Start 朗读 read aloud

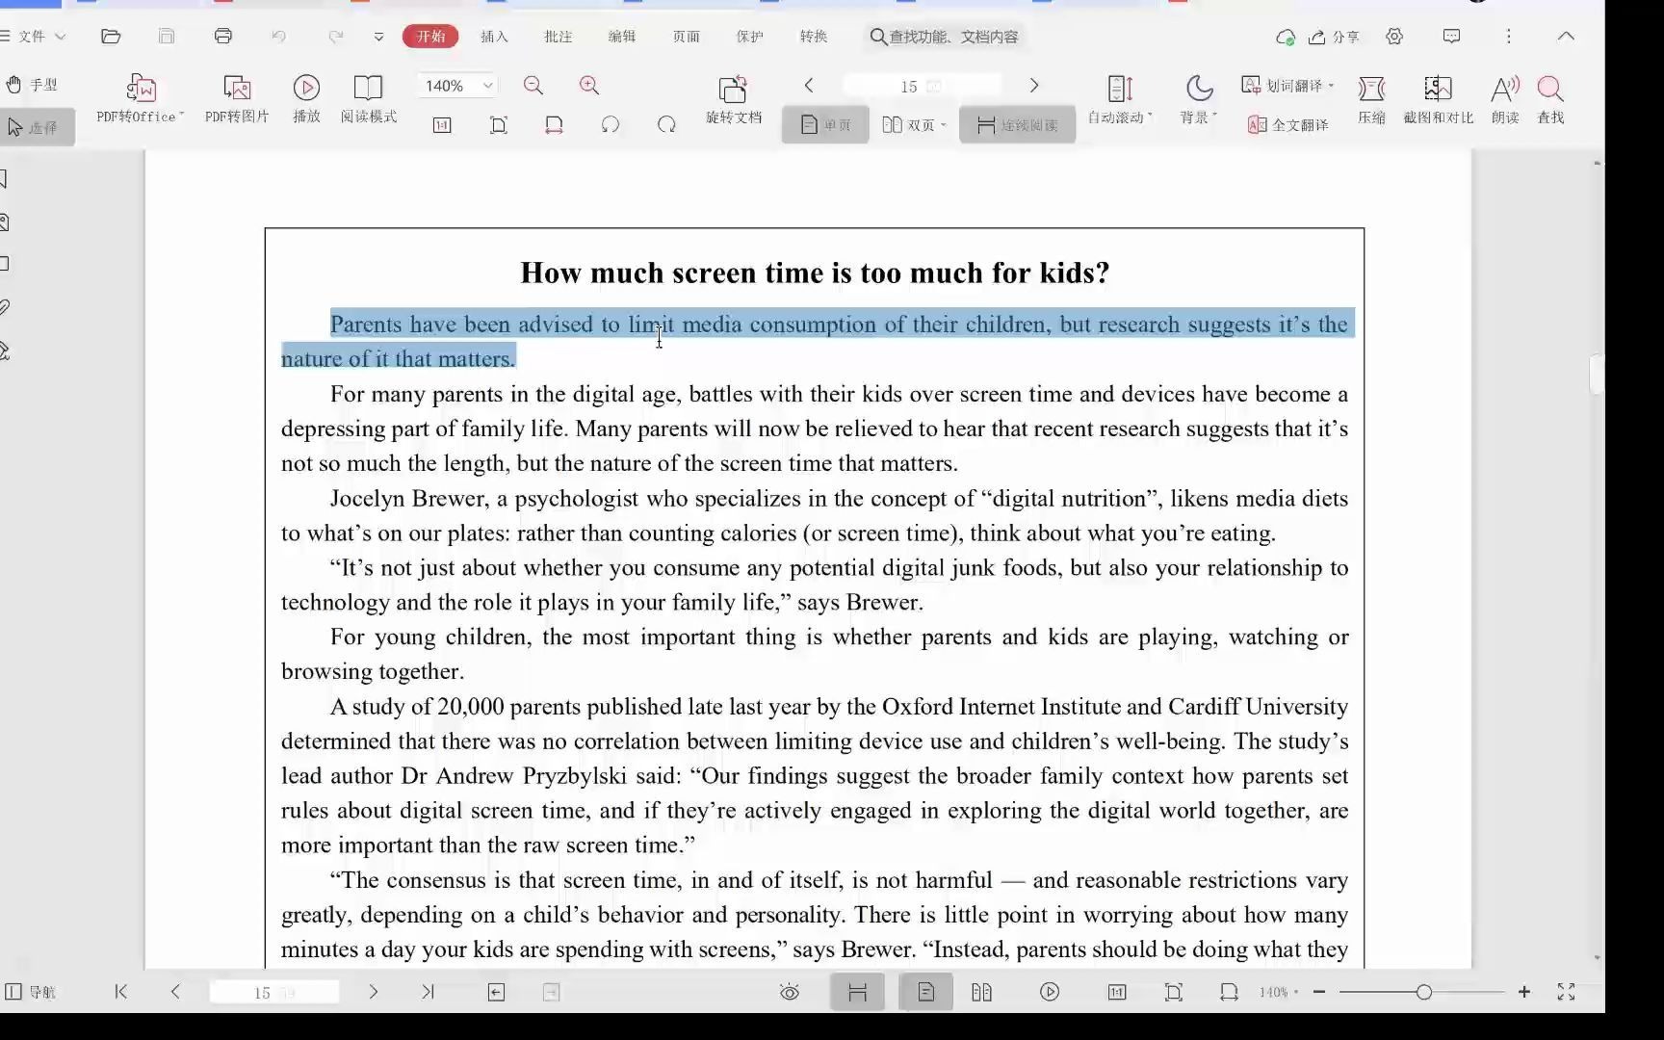1505,99
